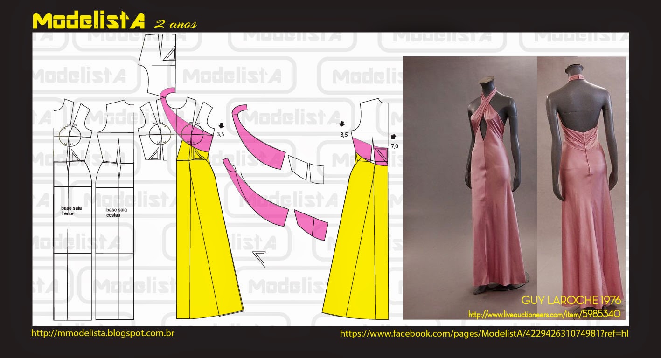Click the black arrow above the 7,0 label
This screenshot has height=358, width=661.
pos(394,137)
